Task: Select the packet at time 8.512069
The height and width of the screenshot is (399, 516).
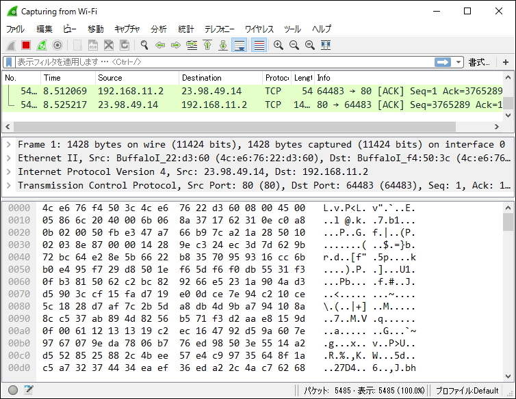Action: (253, 91)
